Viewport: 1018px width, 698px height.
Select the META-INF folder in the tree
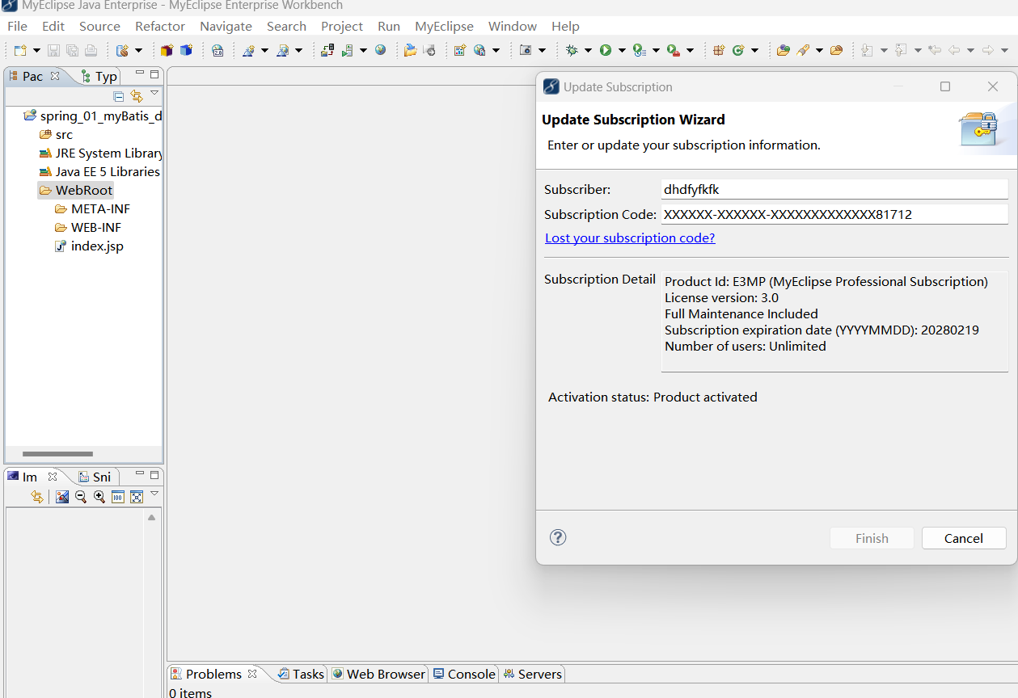(92, 209)
